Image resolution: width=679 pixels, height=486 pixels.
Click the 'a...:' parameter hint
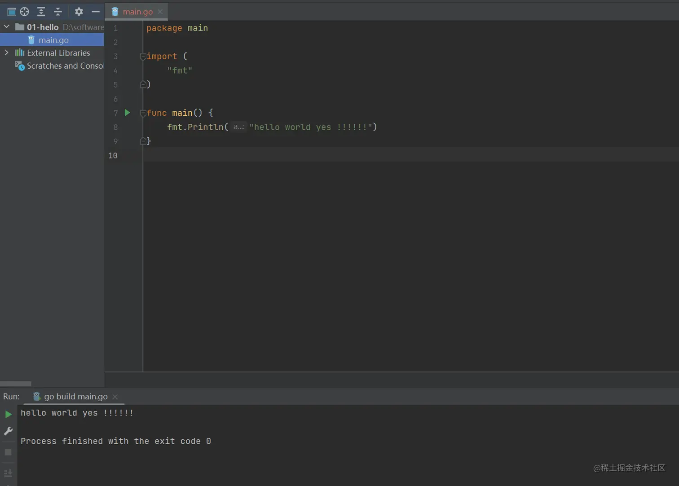pyautogui.click(x=239, y=127)
